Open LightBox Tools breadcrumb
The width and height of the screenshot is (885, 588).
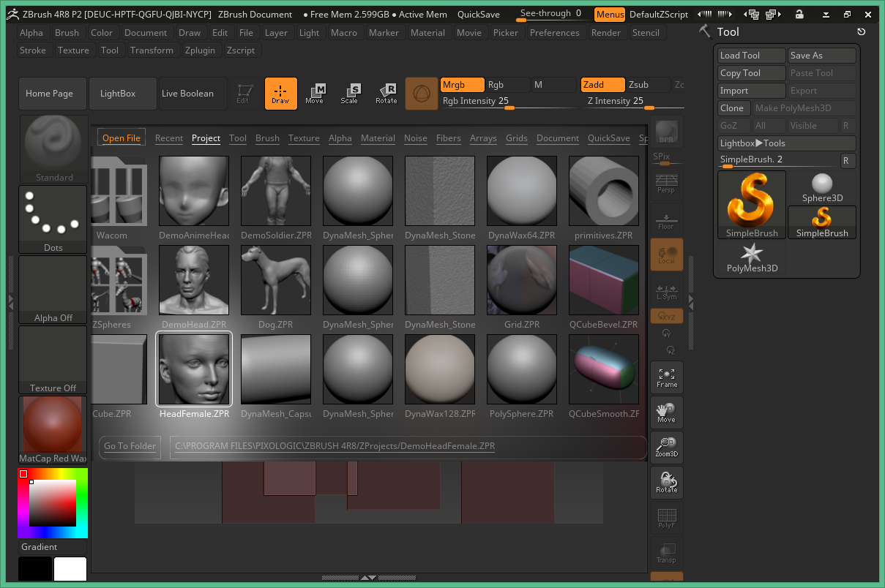point(786,143)
